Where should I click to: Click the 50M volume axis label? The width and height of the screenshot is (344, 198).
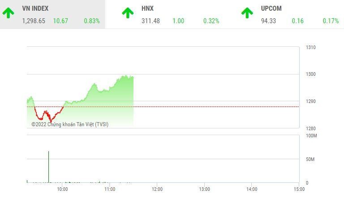point(310,159)
